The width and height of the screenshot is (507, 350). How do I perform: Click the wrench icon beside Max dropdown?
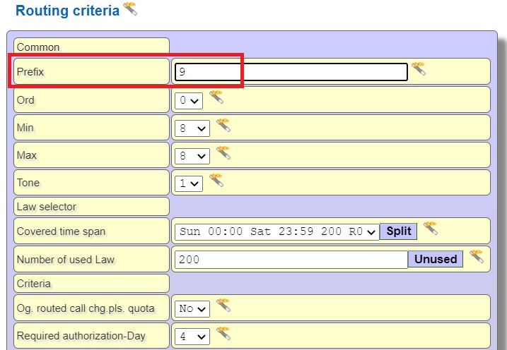(x=223, y=153)
